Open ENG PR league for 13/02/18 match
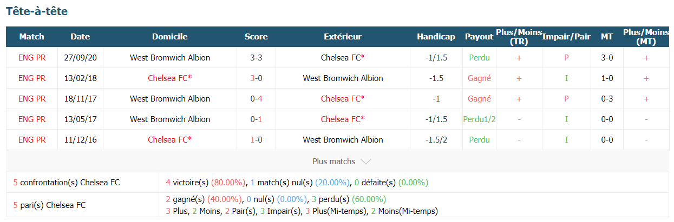Viewport: 674px width, 222px height. (x=32, y=78)
